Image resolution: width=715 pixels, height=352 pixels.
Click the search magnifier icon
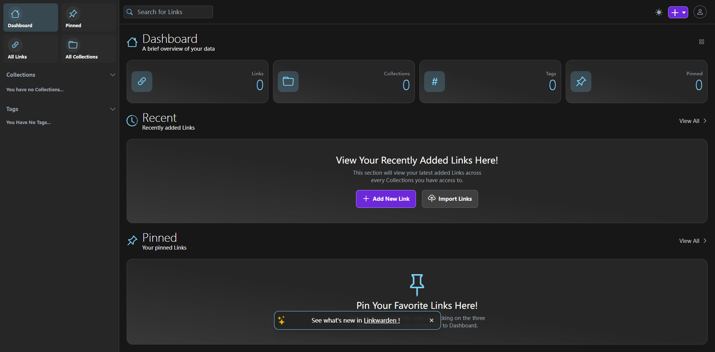click(130, 12)
